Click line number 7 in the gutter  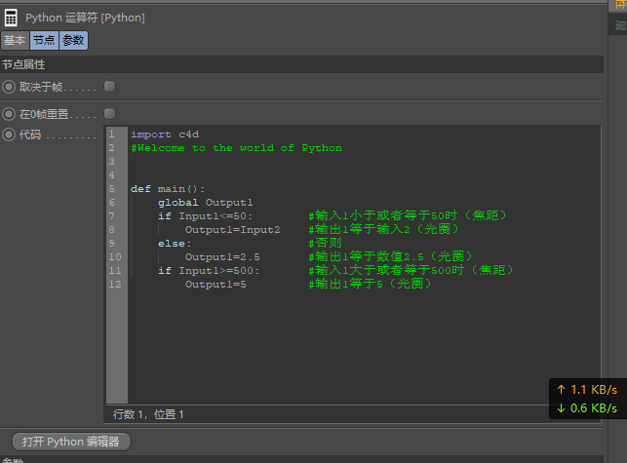point(112,216)
